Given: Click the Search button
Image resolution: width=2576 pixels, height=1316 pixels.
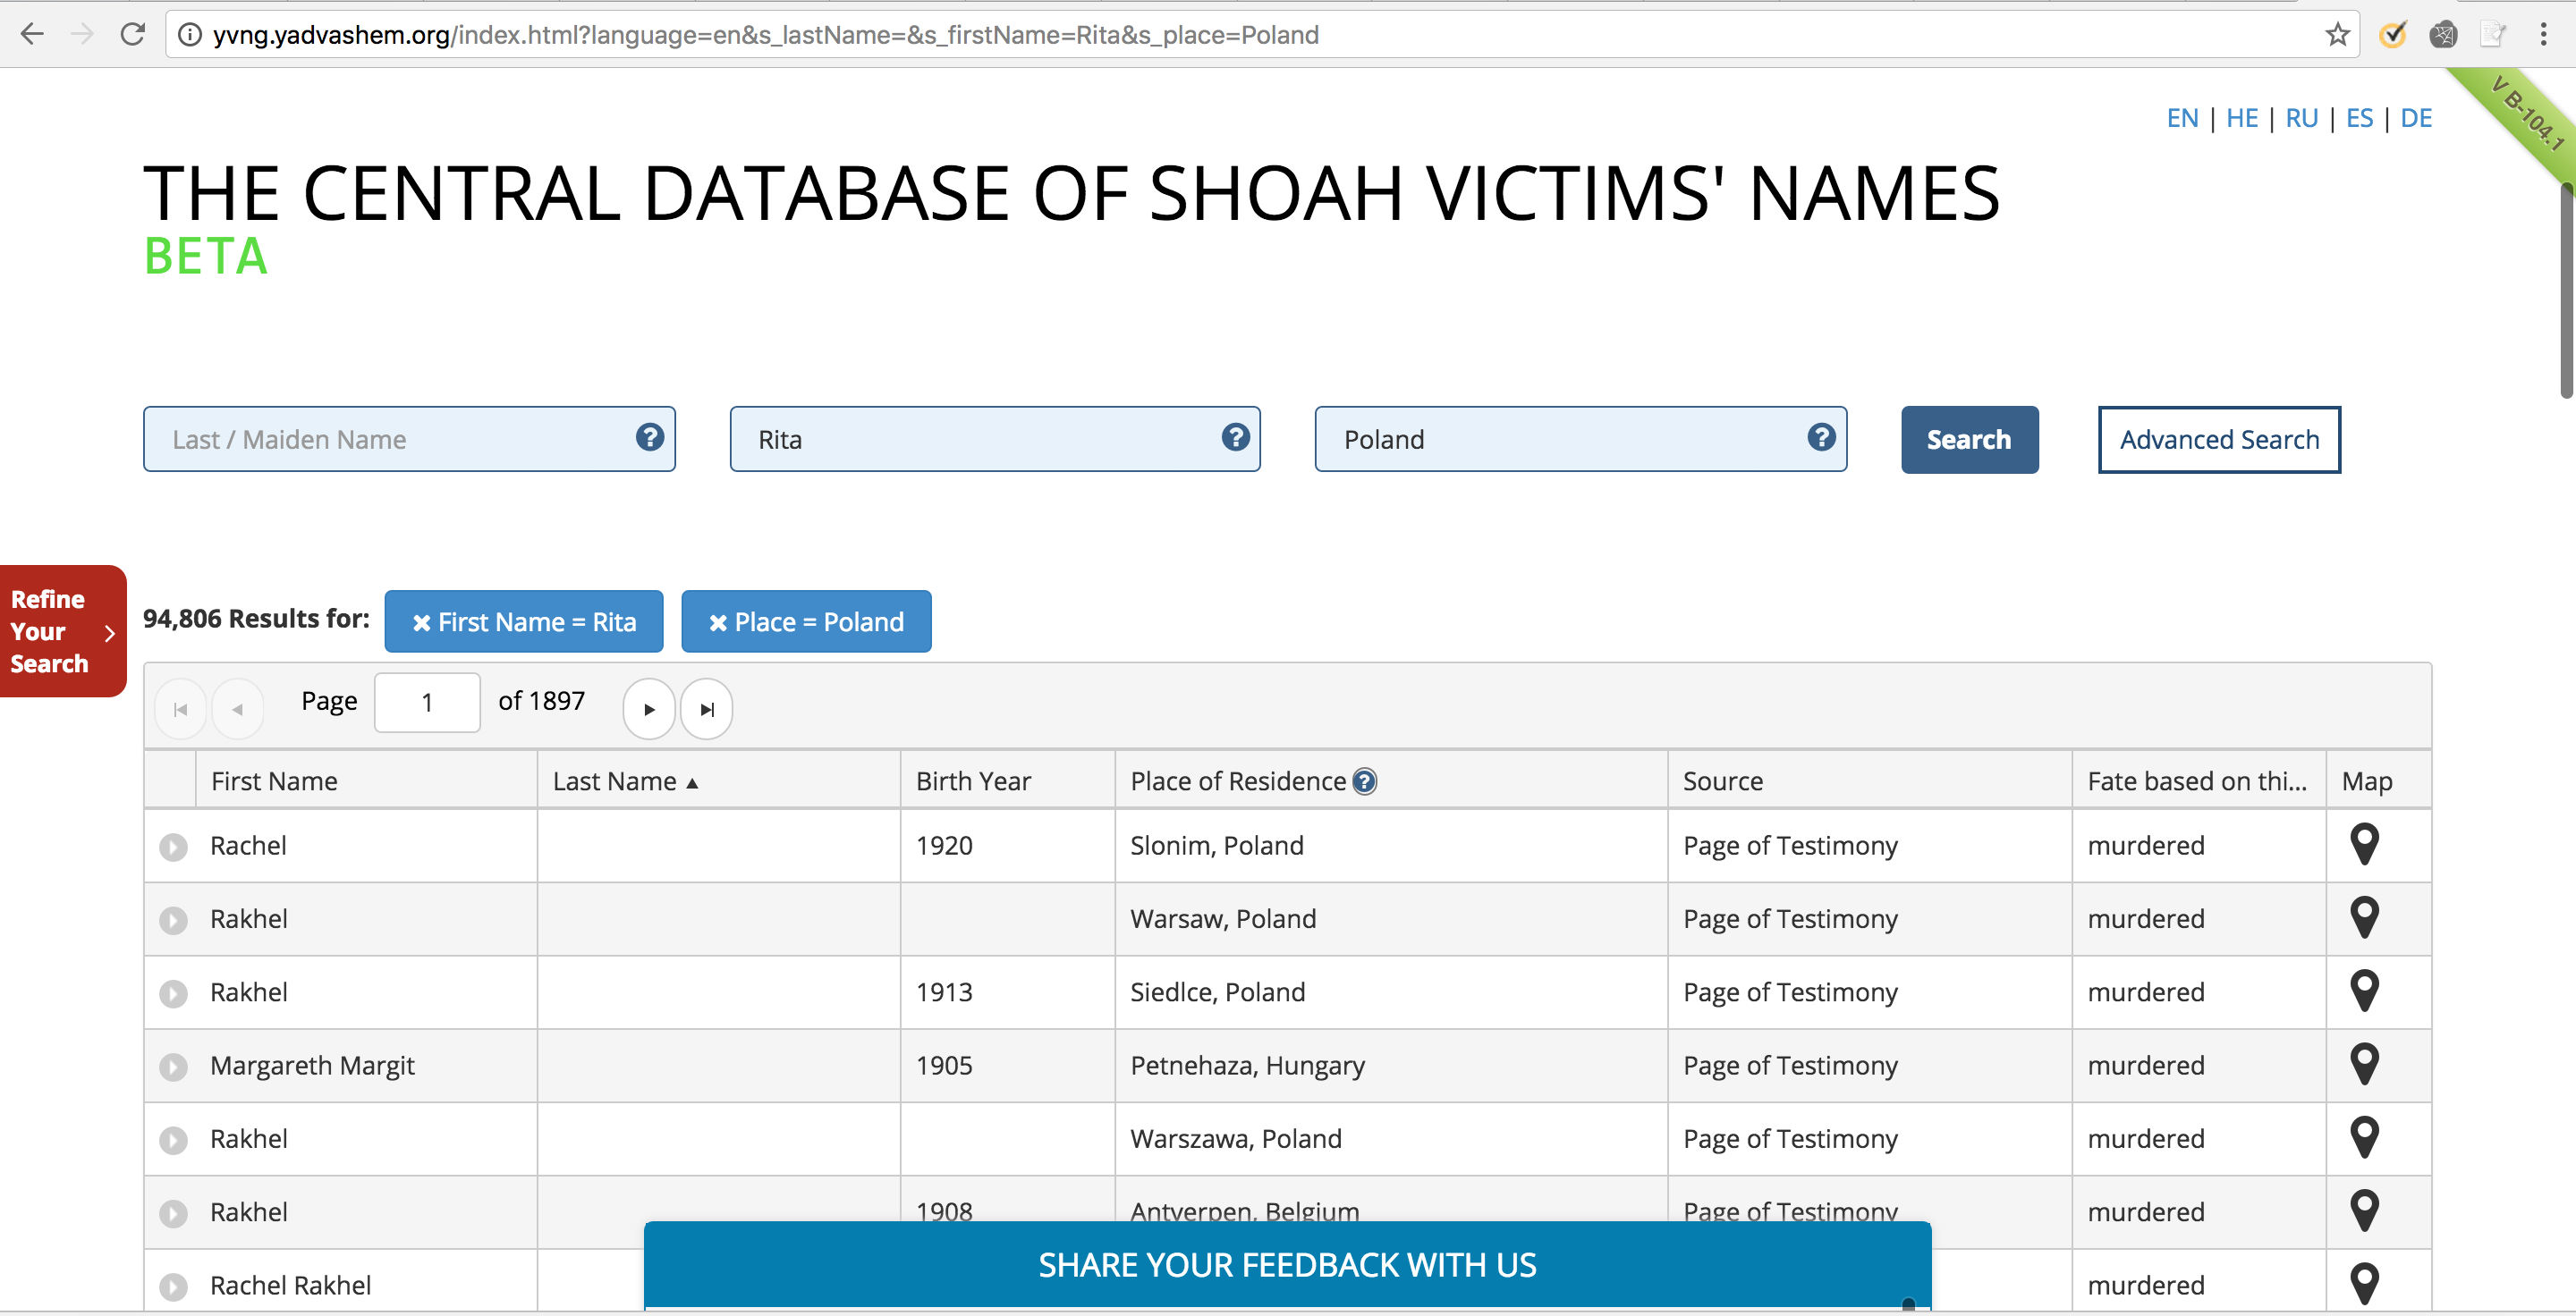Looking at the screenshot, I should point(1968,440).
